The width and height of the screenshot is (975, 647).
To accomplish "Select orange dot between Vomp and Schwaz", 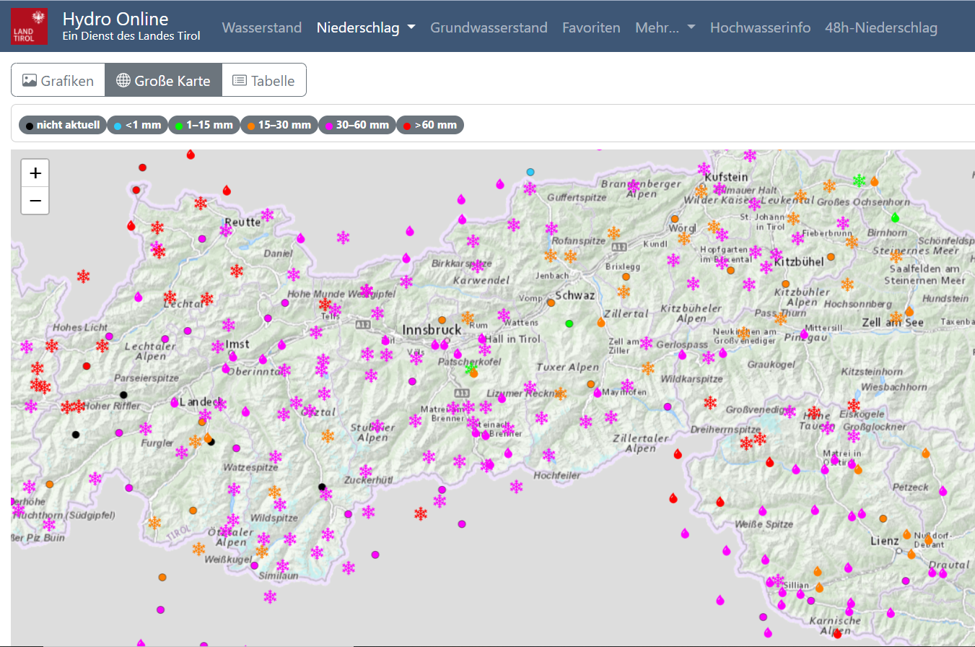I will [551, 303].
